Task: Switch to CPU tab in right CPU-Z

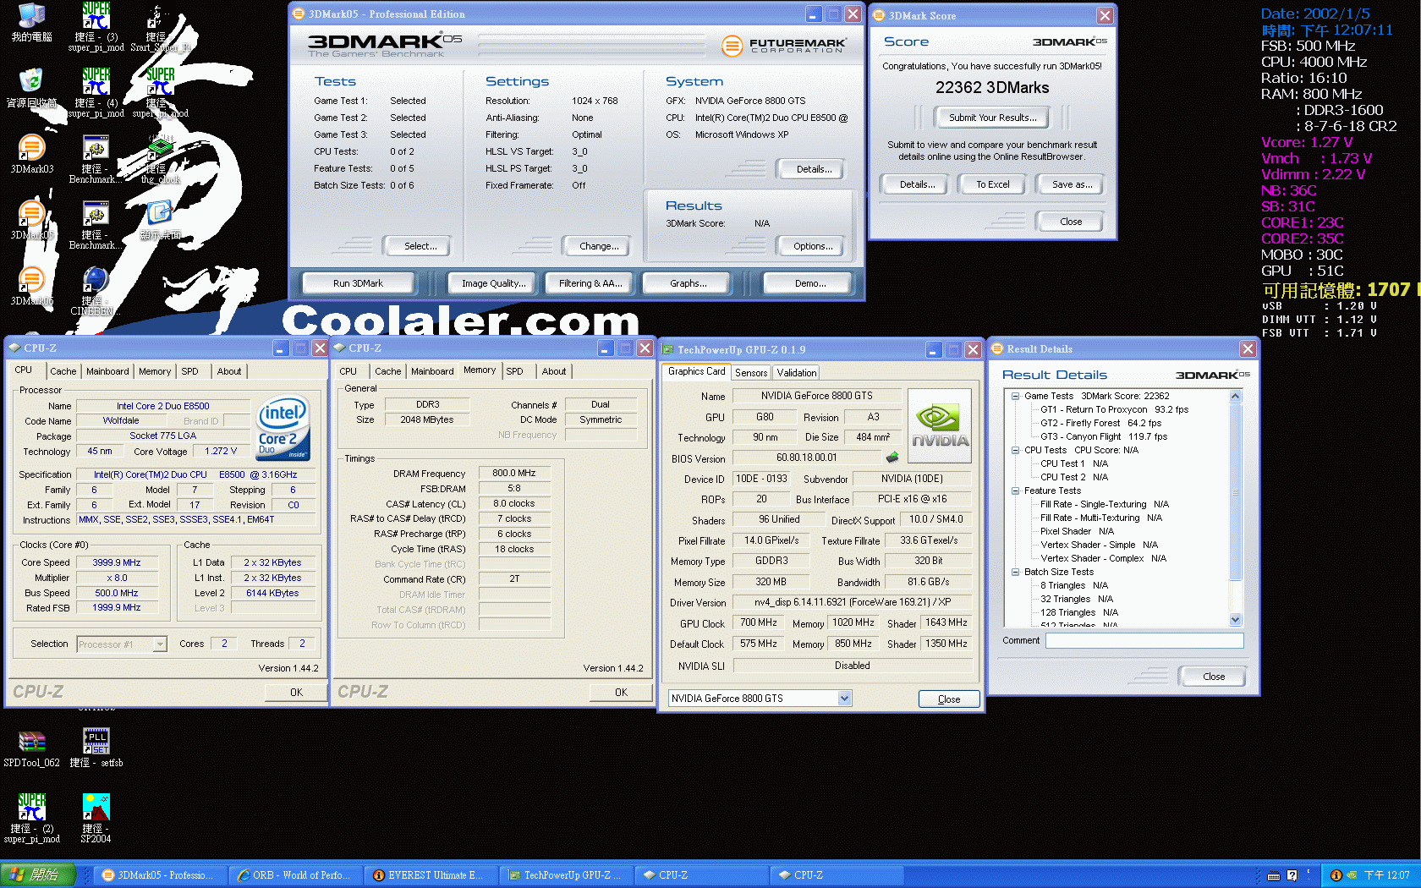Action: [x=348, y=371]
